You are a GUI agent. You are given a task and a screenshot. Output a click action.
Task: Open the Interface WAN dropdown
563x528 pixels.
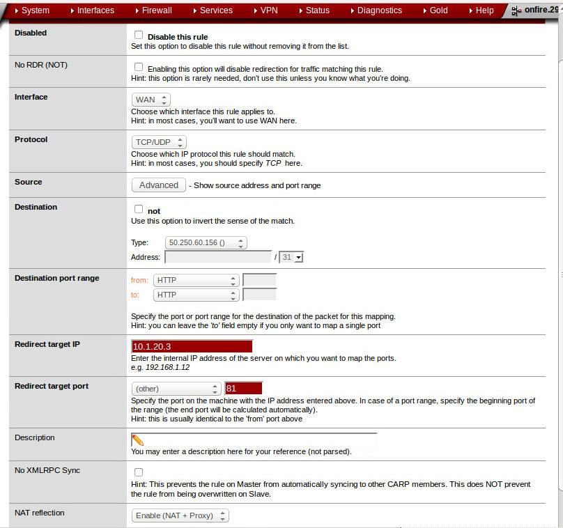point(151,100)
